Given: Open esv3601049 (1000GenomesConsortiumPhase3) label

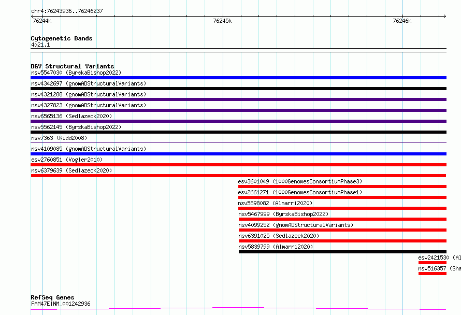Looking at the screenshot, I should pos(300,181).
